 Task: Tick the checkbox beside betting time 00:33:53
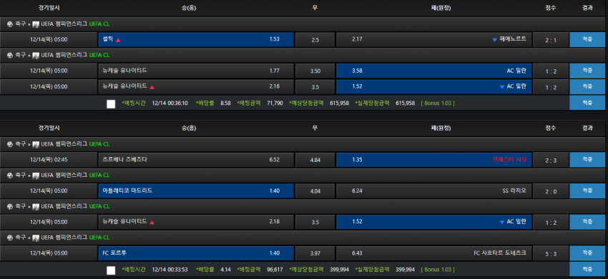coord(111,270)
